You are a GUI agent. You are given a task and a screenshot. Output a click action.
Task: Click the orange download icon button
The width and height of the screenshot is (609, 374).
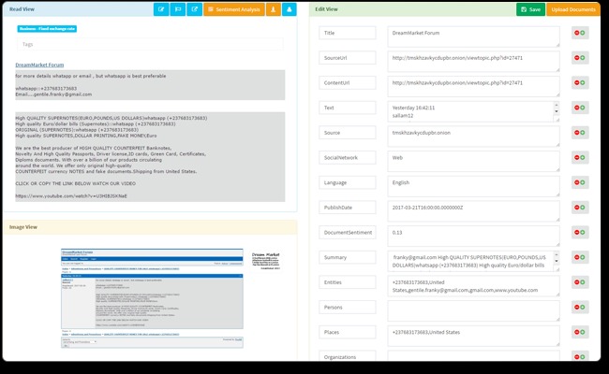pos(274,9)
